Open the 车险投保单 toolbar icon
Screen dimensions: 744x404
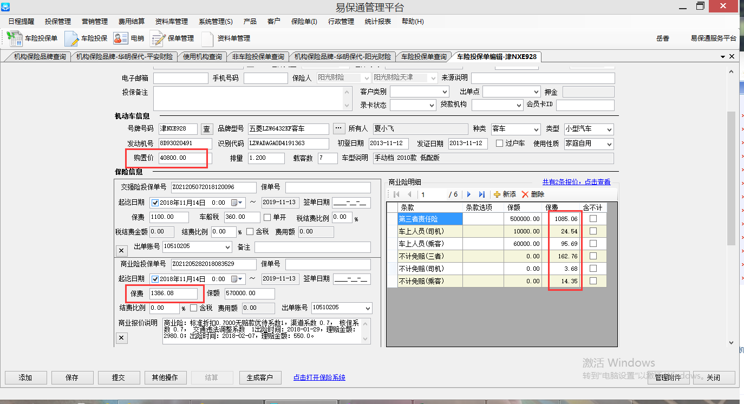pos(15,38)
